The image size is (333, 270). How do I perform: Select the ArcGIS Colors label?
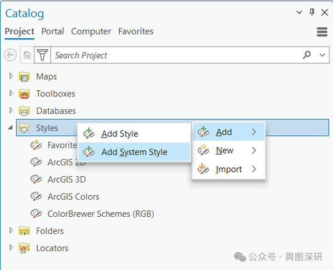(73, 197)
